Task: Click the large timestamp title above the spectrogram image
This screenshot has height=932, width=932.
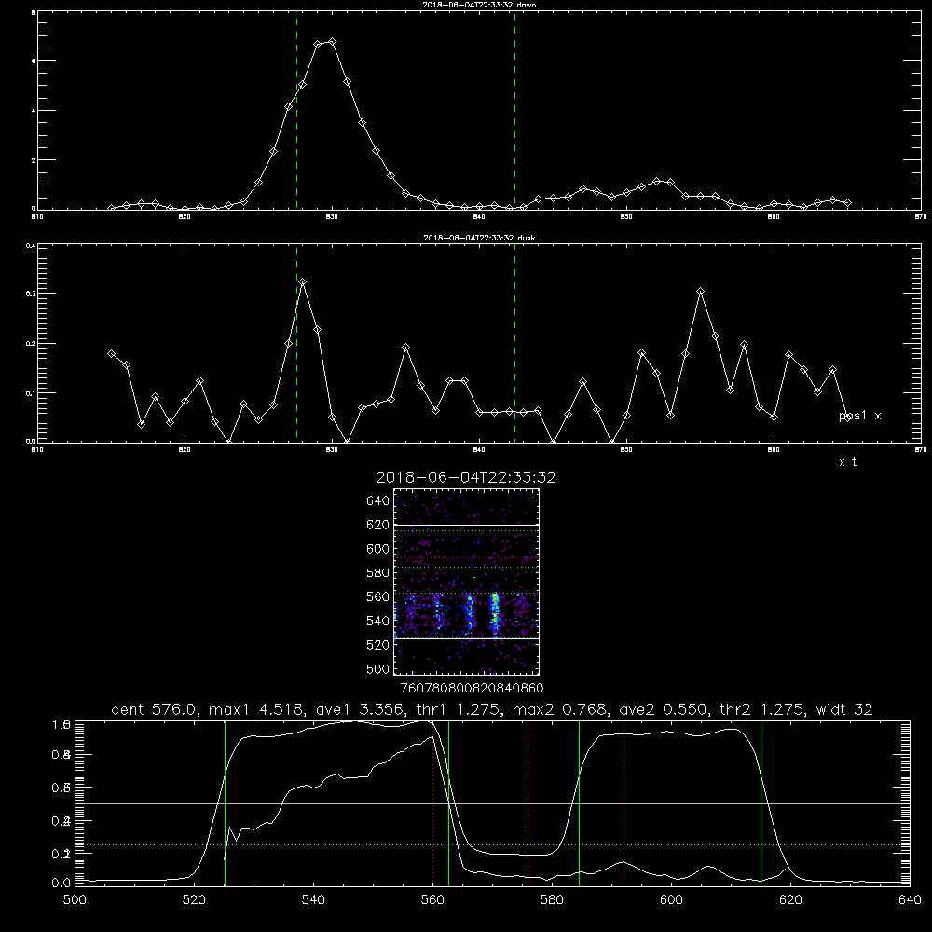Action: pyautogui.click(x=466, y=477)
